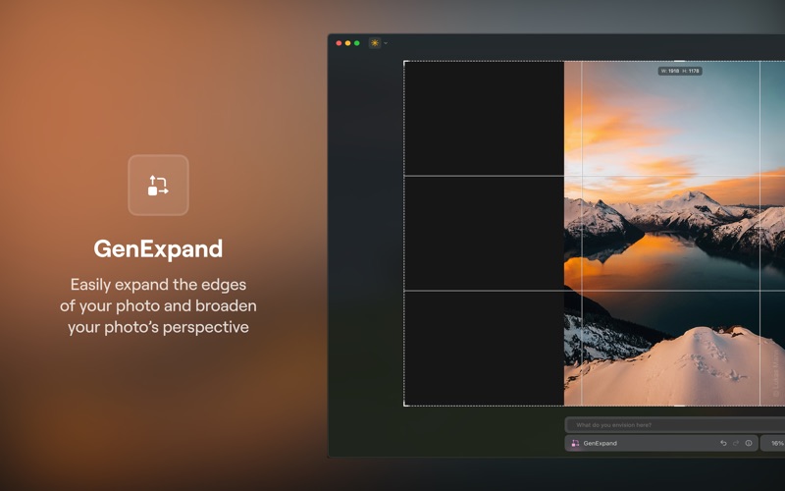Open the info icon in the GenExpand bar
Image resolution: width=785 pixels, height=491 pixels.
pos(749,443)
